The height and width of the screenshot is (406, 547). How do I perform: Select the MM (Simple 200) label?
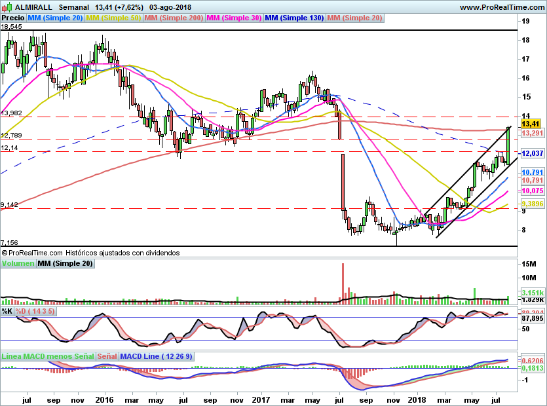pyautogui.click(x=174, y=18)
